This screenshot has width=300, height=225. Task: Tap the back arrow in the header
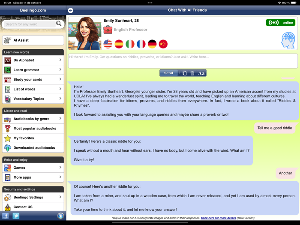pos(70,10)
